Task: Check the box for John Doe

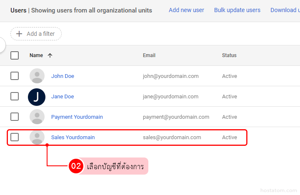Action: tap(15, 76)
